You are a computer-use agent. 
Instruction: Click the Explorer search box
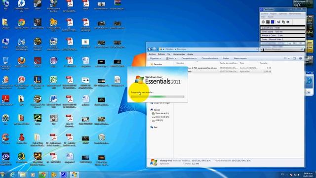point(283,49)
